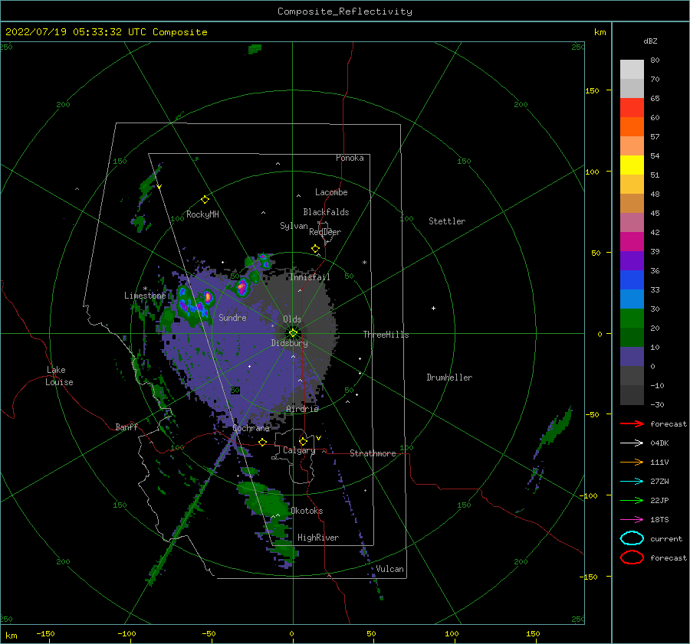Click the Okotoks label
690x644 pixels.
click(x=307, y=511)
